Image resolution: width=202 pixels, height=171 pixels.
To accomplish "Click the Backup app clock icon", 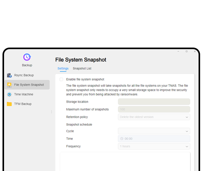I will pyautogui.click(x=27, y=57).
